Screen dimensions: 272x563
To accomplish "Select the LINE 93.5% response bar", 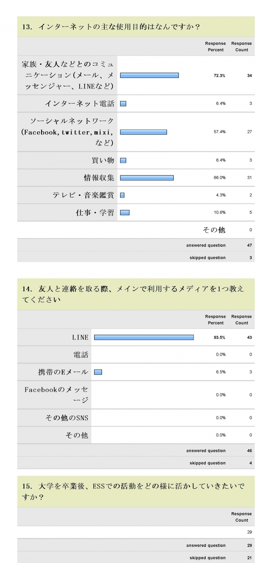I will tap(144, 338).
